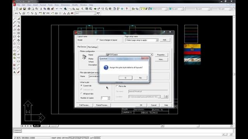Select the Array tool
Viewport: 248px width, 139px height.
click(x=19, y=33)
